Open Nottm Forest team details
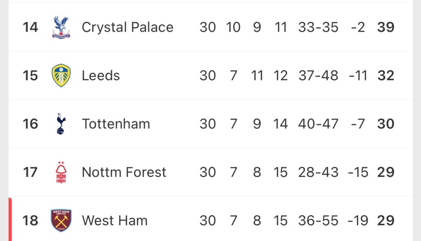The height and width of the screenshot is (241, 421). (124, 172)
